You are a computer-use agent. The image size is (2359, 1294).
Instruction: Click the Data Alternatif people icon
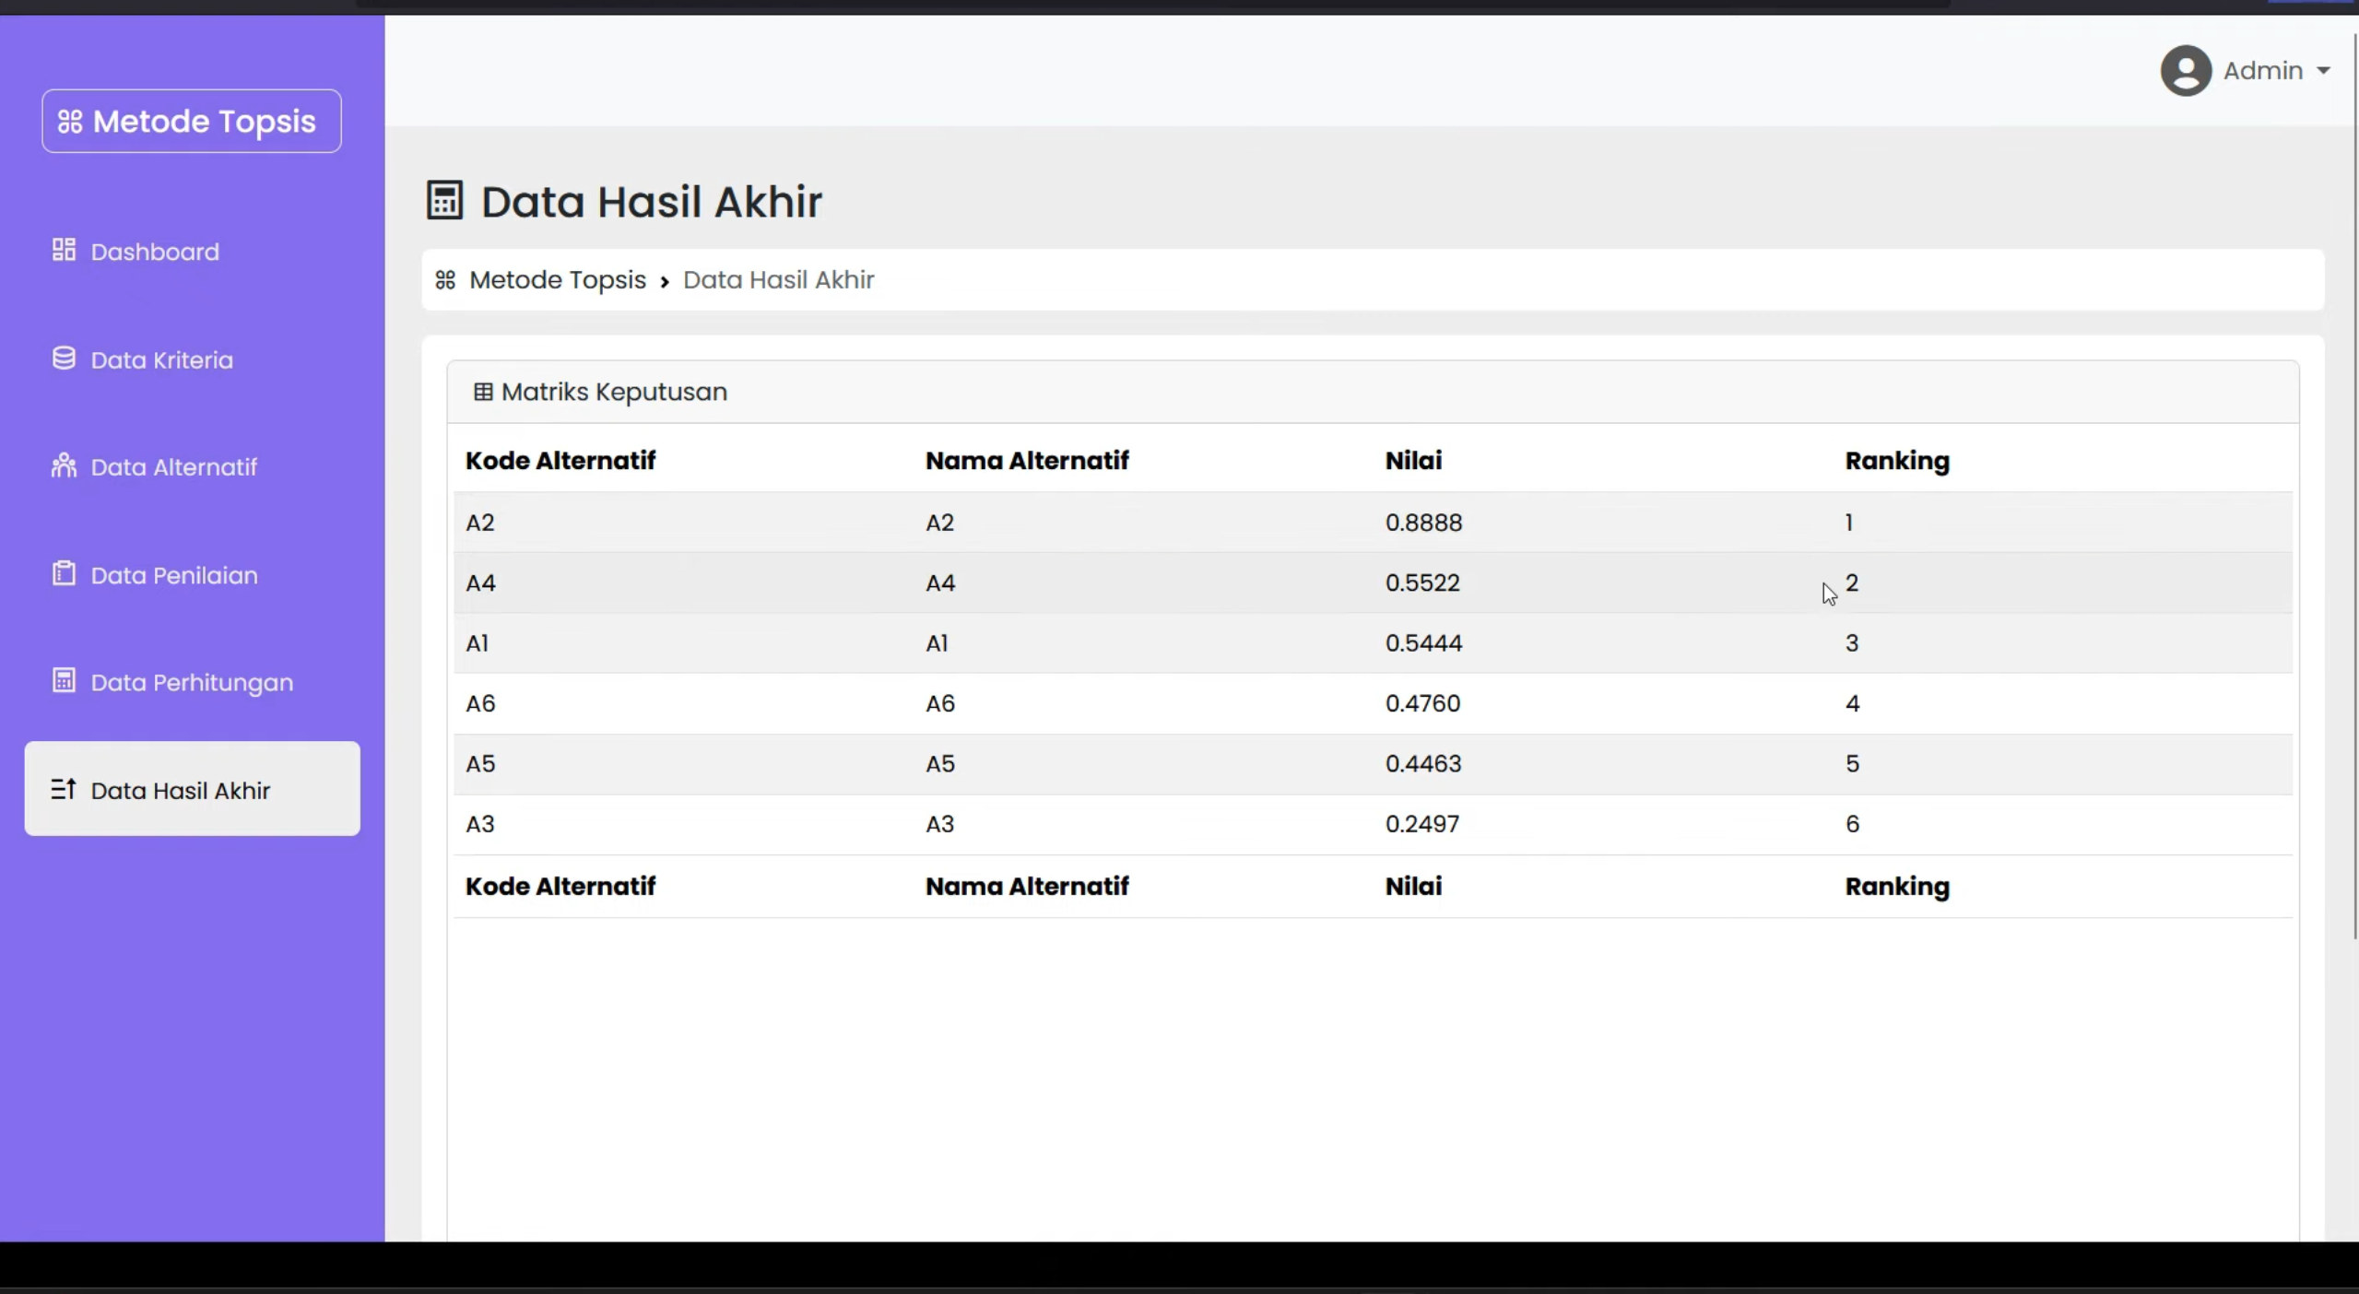(x=64, y=465)
